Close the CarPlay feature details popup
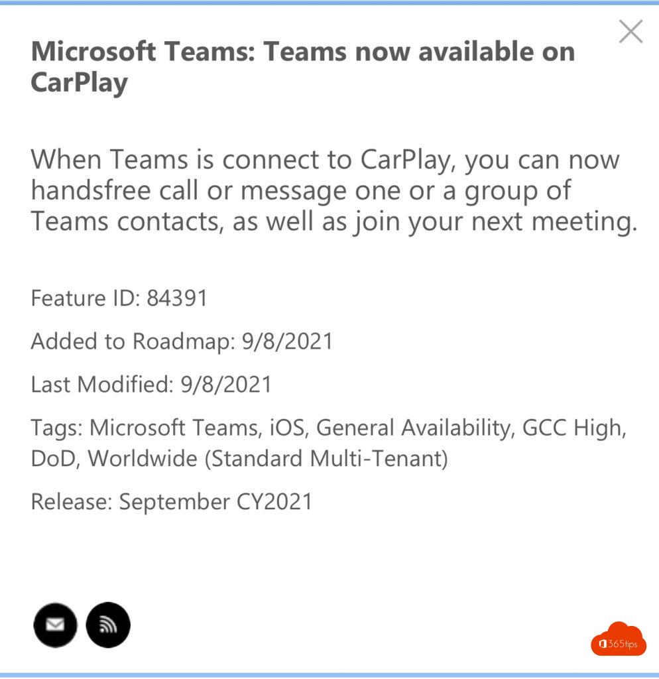Viewport: 659px width, 679px height. [630, 31]
